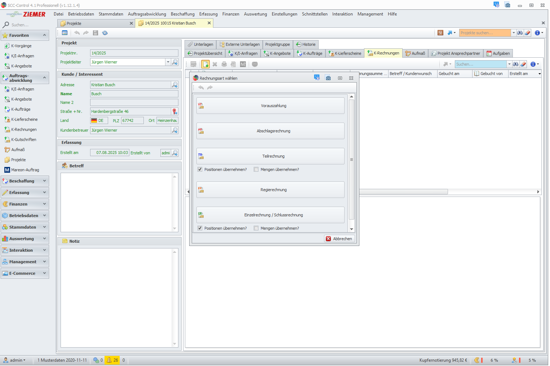This screenshot has width=550, height=366.
Task: Open the Finanzen menu
Action: coord(231,14)
